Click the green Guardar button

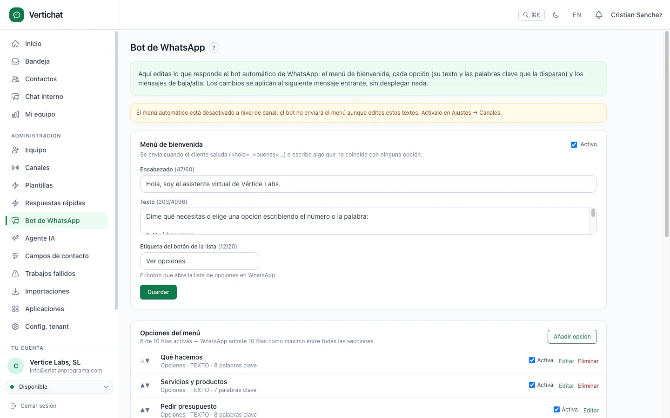click(x=158, y=292)
